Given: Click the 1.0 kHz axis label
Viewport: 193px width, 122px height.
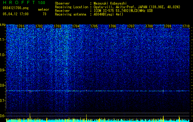Looking at the screenshot, I should coord(2,55).
